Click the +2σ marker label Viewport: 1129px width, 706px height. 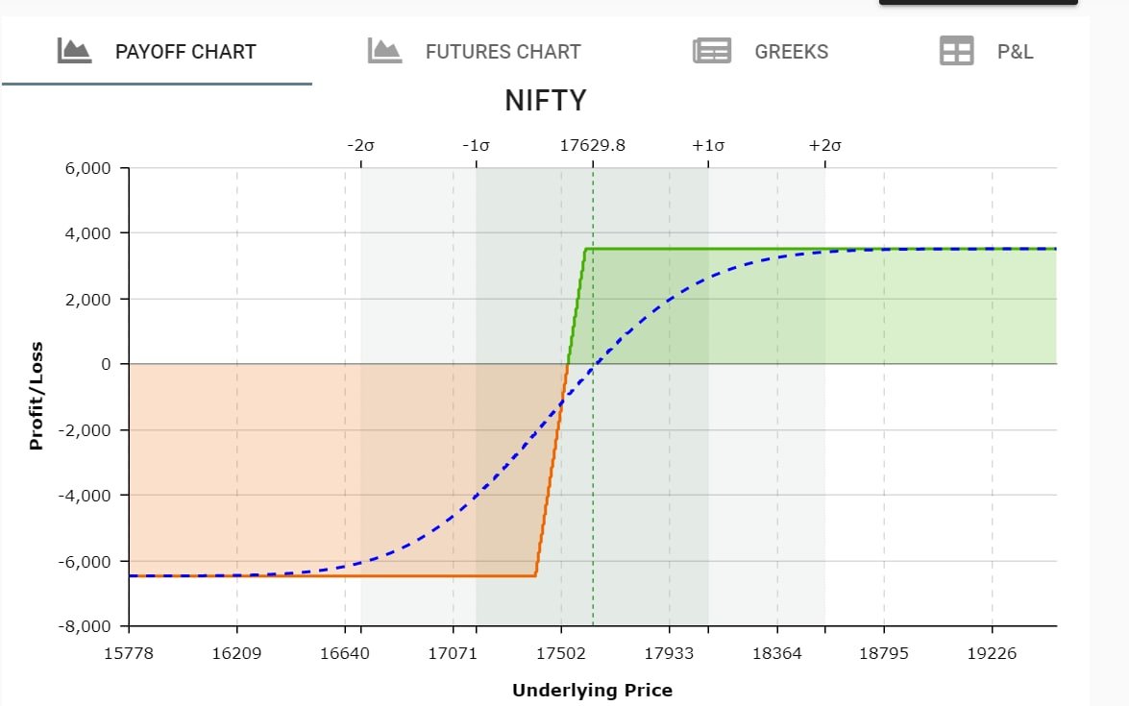[x=825, y=145]
